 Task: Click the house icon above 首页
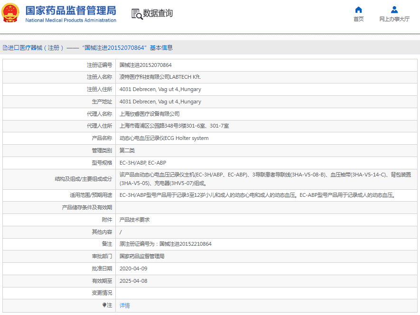click(358, 10)
